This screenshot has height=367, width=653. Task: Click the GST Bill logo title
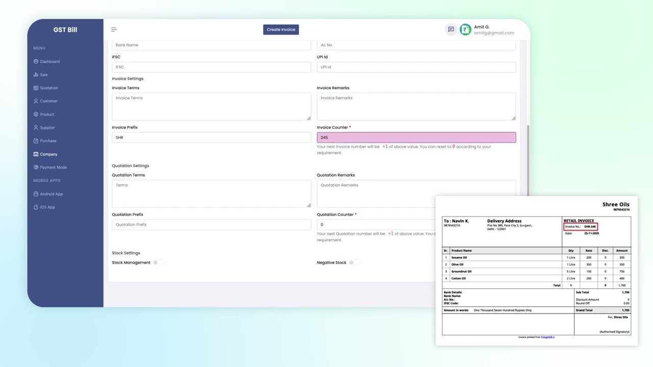click(65, 30)
